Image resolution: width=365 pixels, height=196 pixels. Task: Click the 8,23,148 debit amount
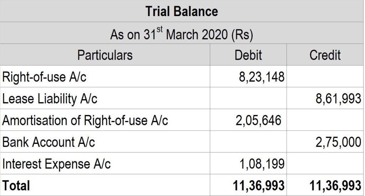point(261,77)
